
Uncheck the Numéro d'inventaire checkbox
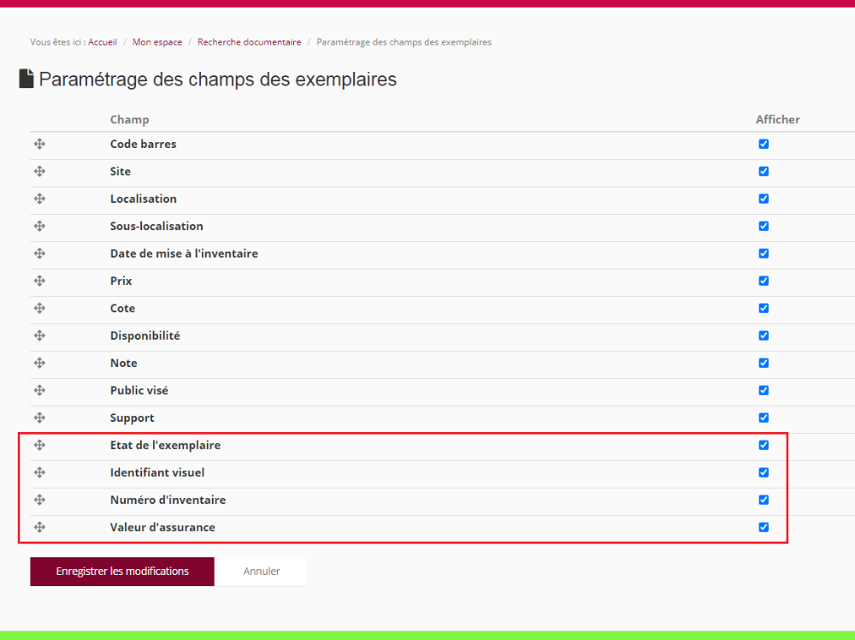click(x=764, y=500)
